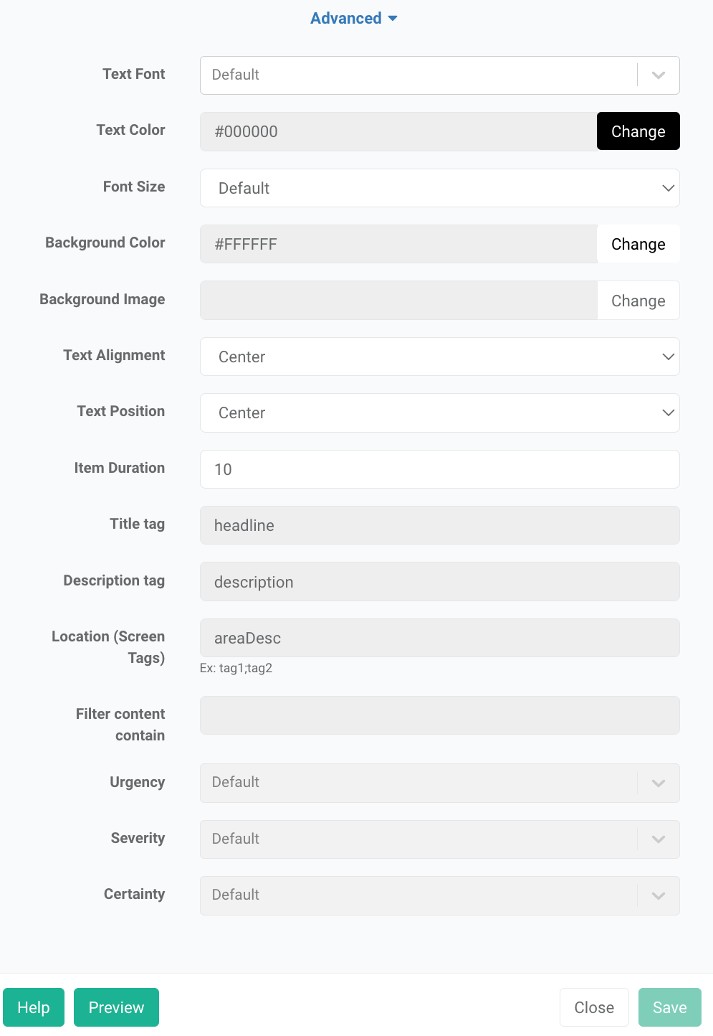
Task: Change the background image
Action: [x=638, y=301]
